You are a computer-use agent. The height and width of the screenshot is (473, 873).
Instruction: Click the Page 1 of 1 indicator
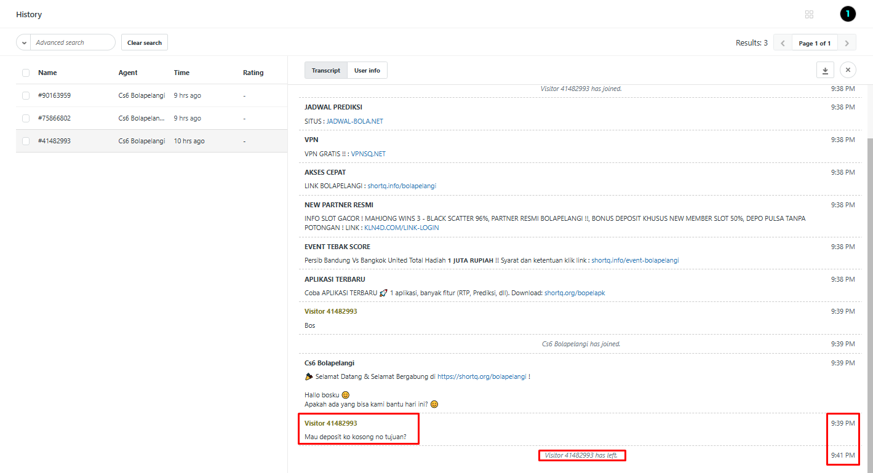click(x=815, y=43)
